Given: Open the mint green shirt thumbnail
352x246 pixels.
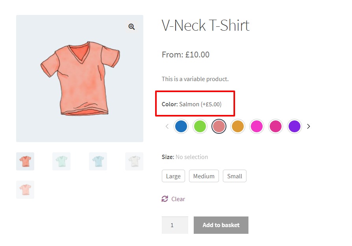Looking at the screenshot, I should coord(61,161).
